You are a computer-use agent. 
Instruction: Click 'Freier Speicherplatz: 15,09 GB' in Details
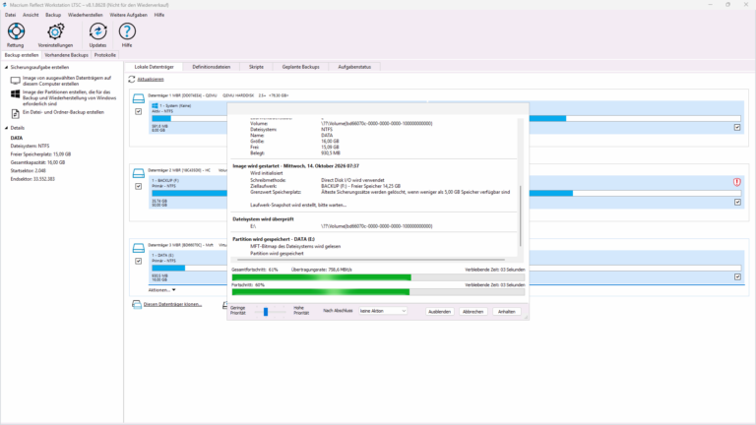point(40,154)
